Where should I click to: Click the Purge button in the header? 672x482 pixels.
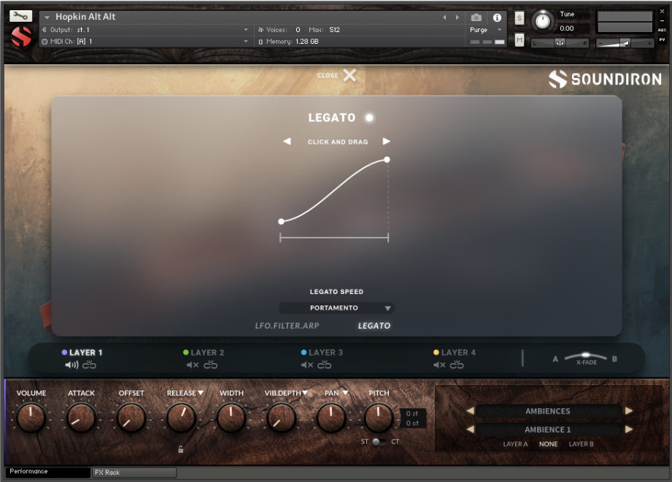click(479, 30)
